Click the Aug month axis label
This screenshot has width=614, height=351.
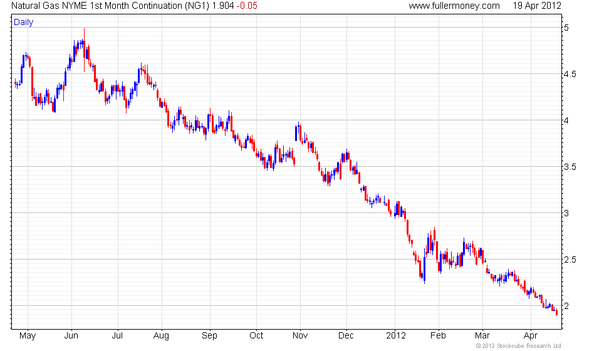click(x=162, y=336)
